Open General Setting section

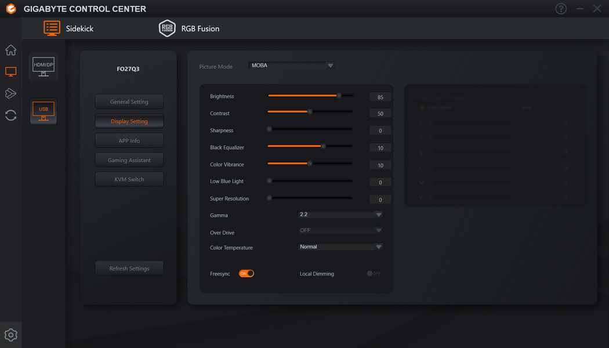pyautogui.click(x=129, y=101)
